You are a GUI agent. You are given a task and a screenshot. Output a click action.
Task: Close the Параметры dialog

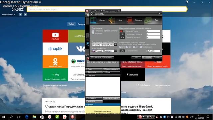(x=160, y=13)
